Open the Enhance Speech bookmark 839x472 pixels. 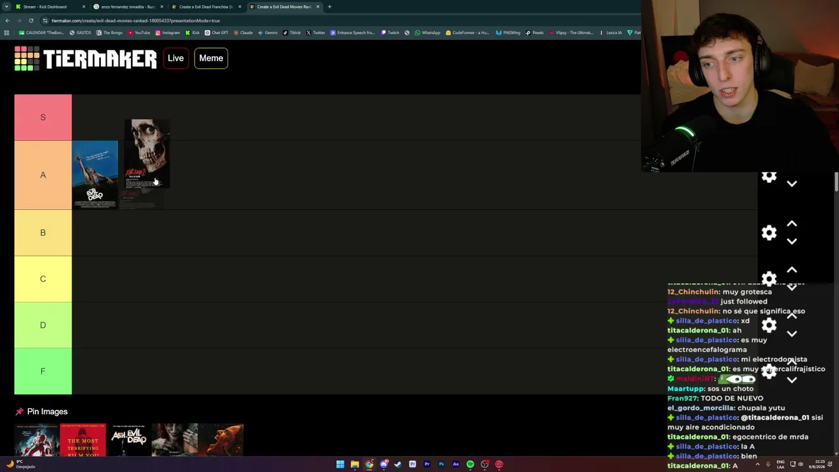tap(353, 33)
